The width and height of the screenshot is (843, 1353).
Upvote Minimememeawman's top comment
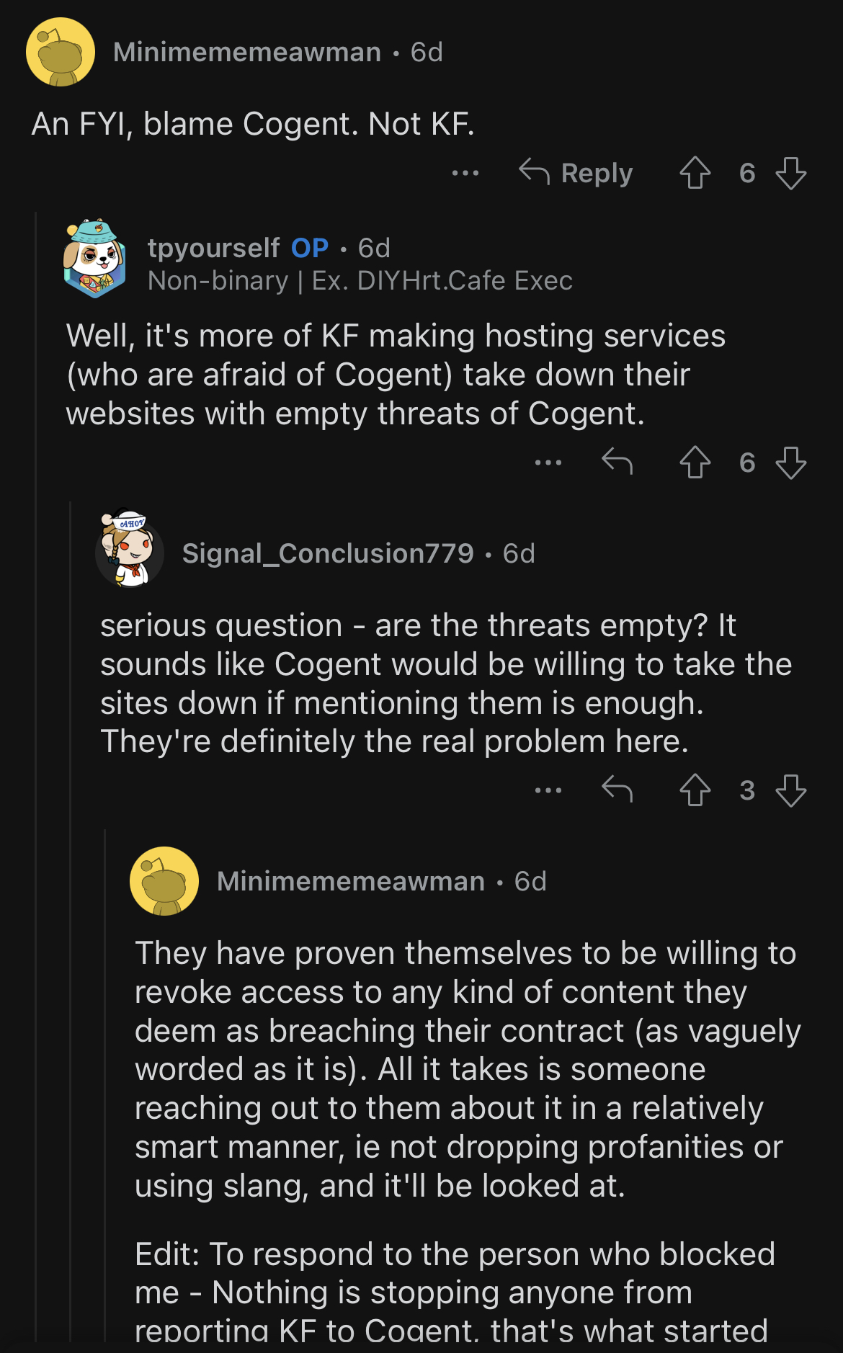695,173
